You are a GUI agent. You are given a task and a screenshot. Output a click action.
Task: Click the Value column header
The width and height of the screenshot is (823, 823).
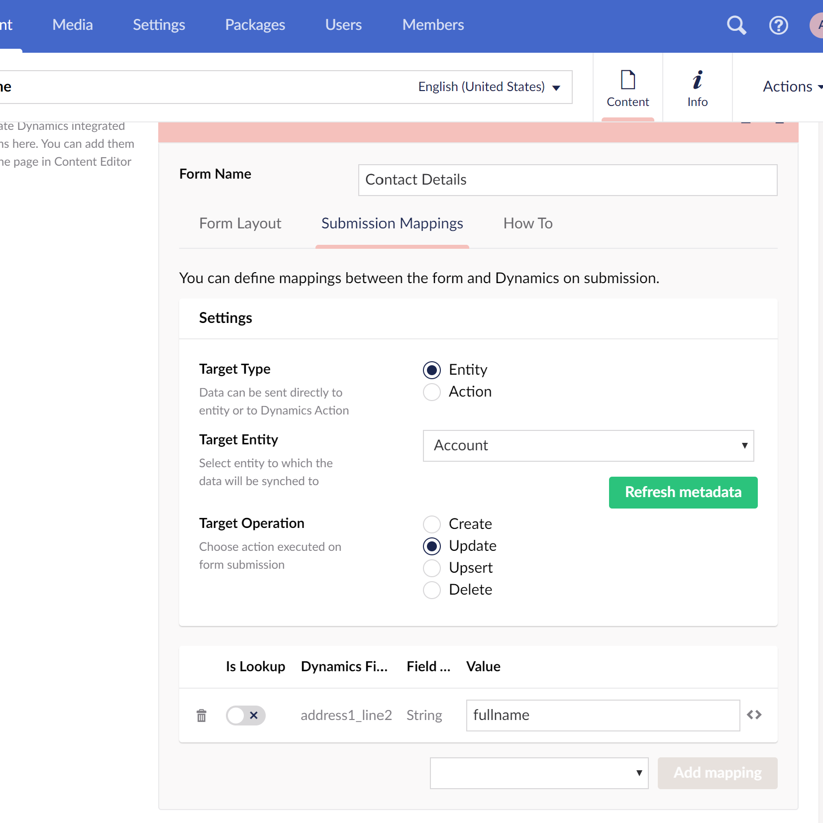point(483,667)
